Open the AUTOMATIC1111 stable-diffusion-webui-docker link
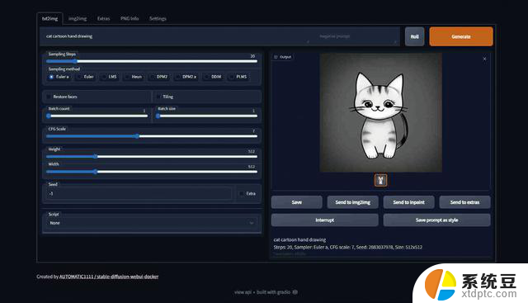This screenshot has height=303, width=528. [109, 277]
